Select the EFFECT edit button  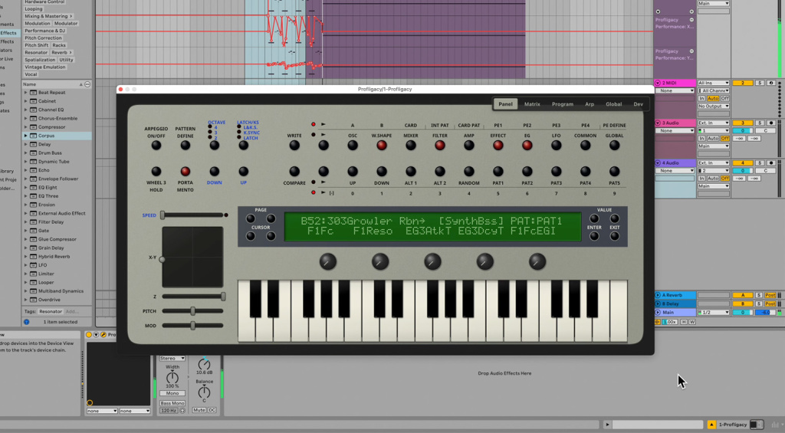click(498, 146)
